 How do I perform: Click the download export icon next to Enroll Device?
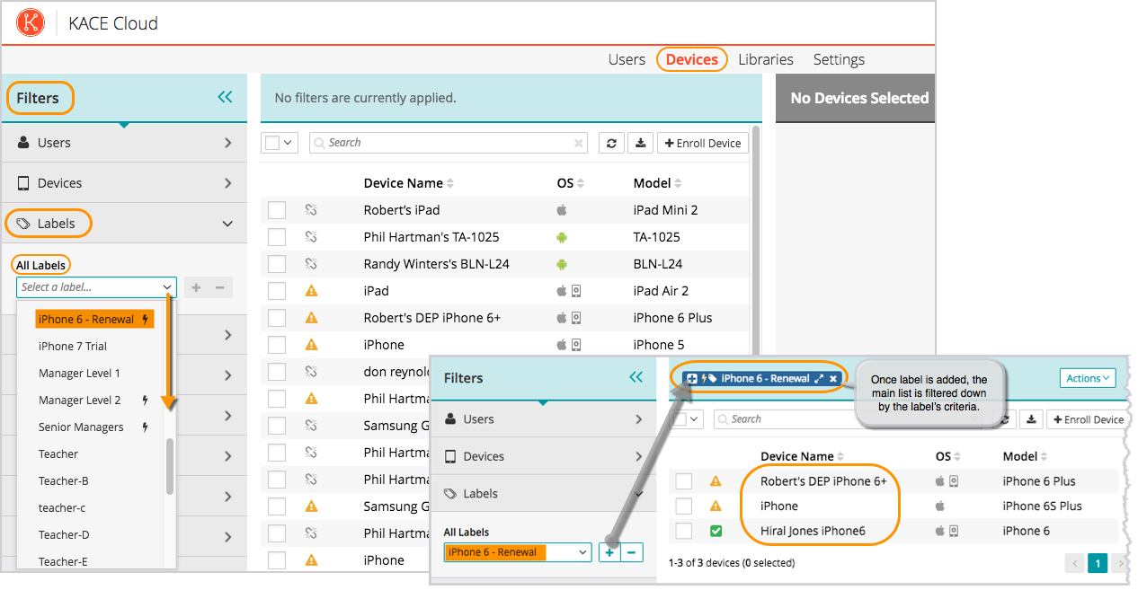(640, 143)
